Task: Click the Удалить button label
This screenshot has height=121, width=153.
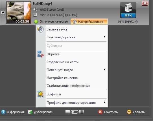Action: (x=139, y=112)
